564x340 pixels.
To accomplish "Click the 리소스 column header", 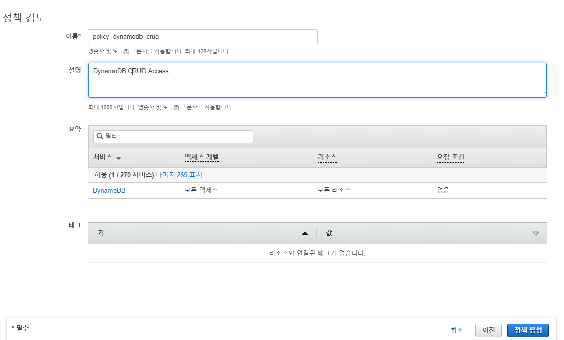I will [x=327, y=157].
